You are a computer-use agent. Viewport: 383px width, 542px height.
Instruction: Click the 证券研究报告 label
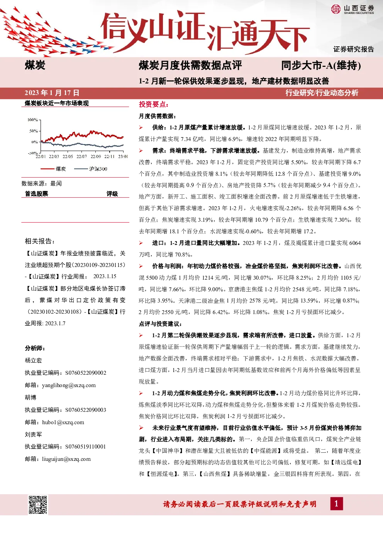pyautogui.click(x=354, y=49)
